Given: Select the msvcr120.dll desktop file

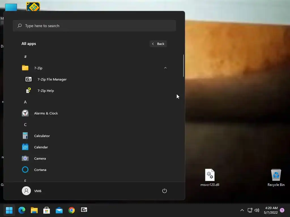Looking at the screenshot, I should coord(210,177).
